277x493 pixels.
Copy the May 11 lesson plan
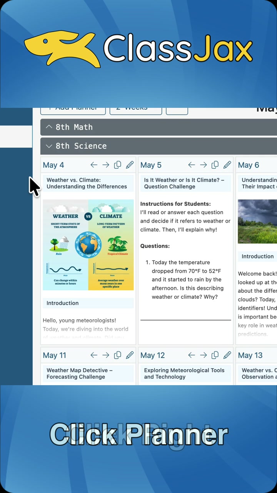118,355
